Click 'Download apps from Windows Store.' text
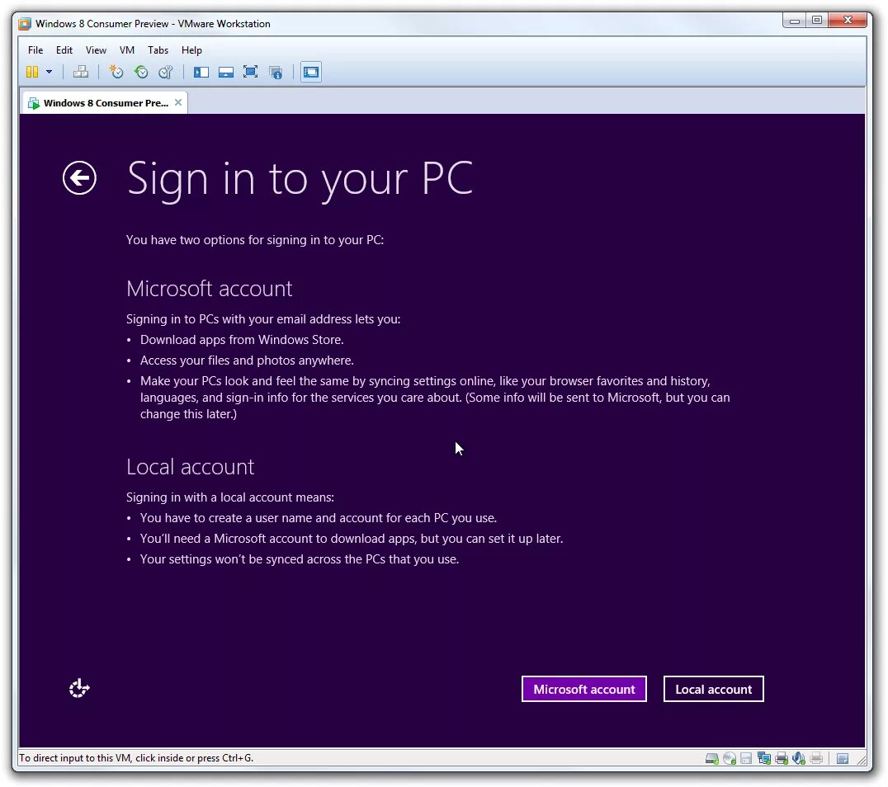This screenshot has width=888, height=787. pyautogui.click(x=242, y=340)
